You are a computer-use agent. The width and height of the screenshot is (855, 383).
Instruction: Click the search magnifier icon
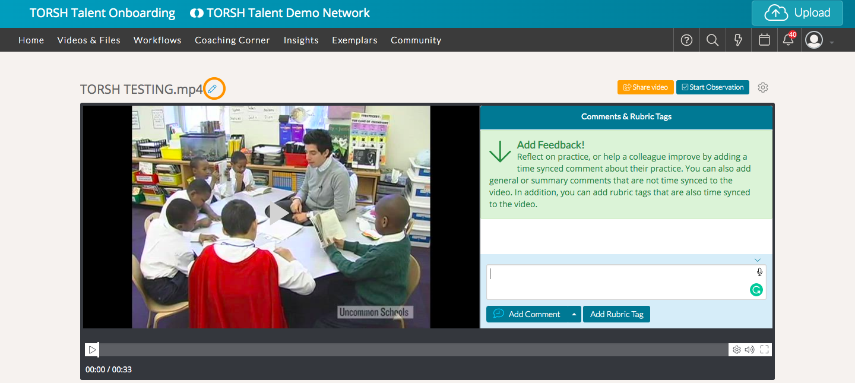[x=712, y=40]
